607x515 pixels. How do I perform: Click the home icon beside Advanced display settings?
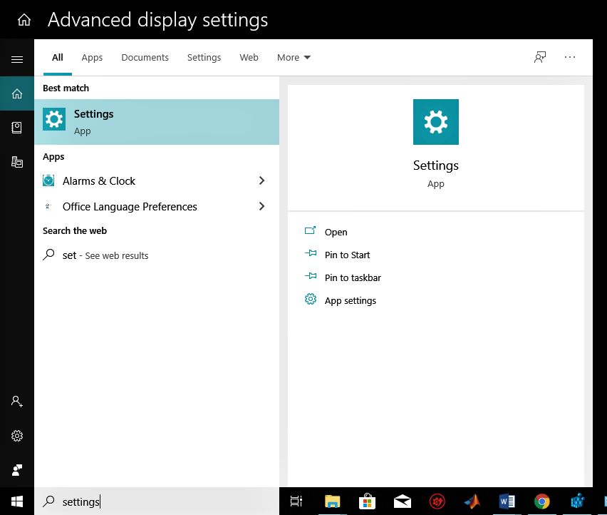point(24,20)
